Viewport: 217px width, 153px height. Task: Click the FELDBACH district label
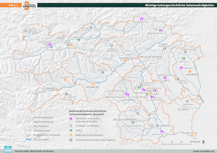click(183, 109)
